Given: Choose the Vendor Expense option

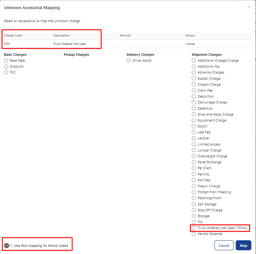Looking at the screenshot, I should coord(193,234).
